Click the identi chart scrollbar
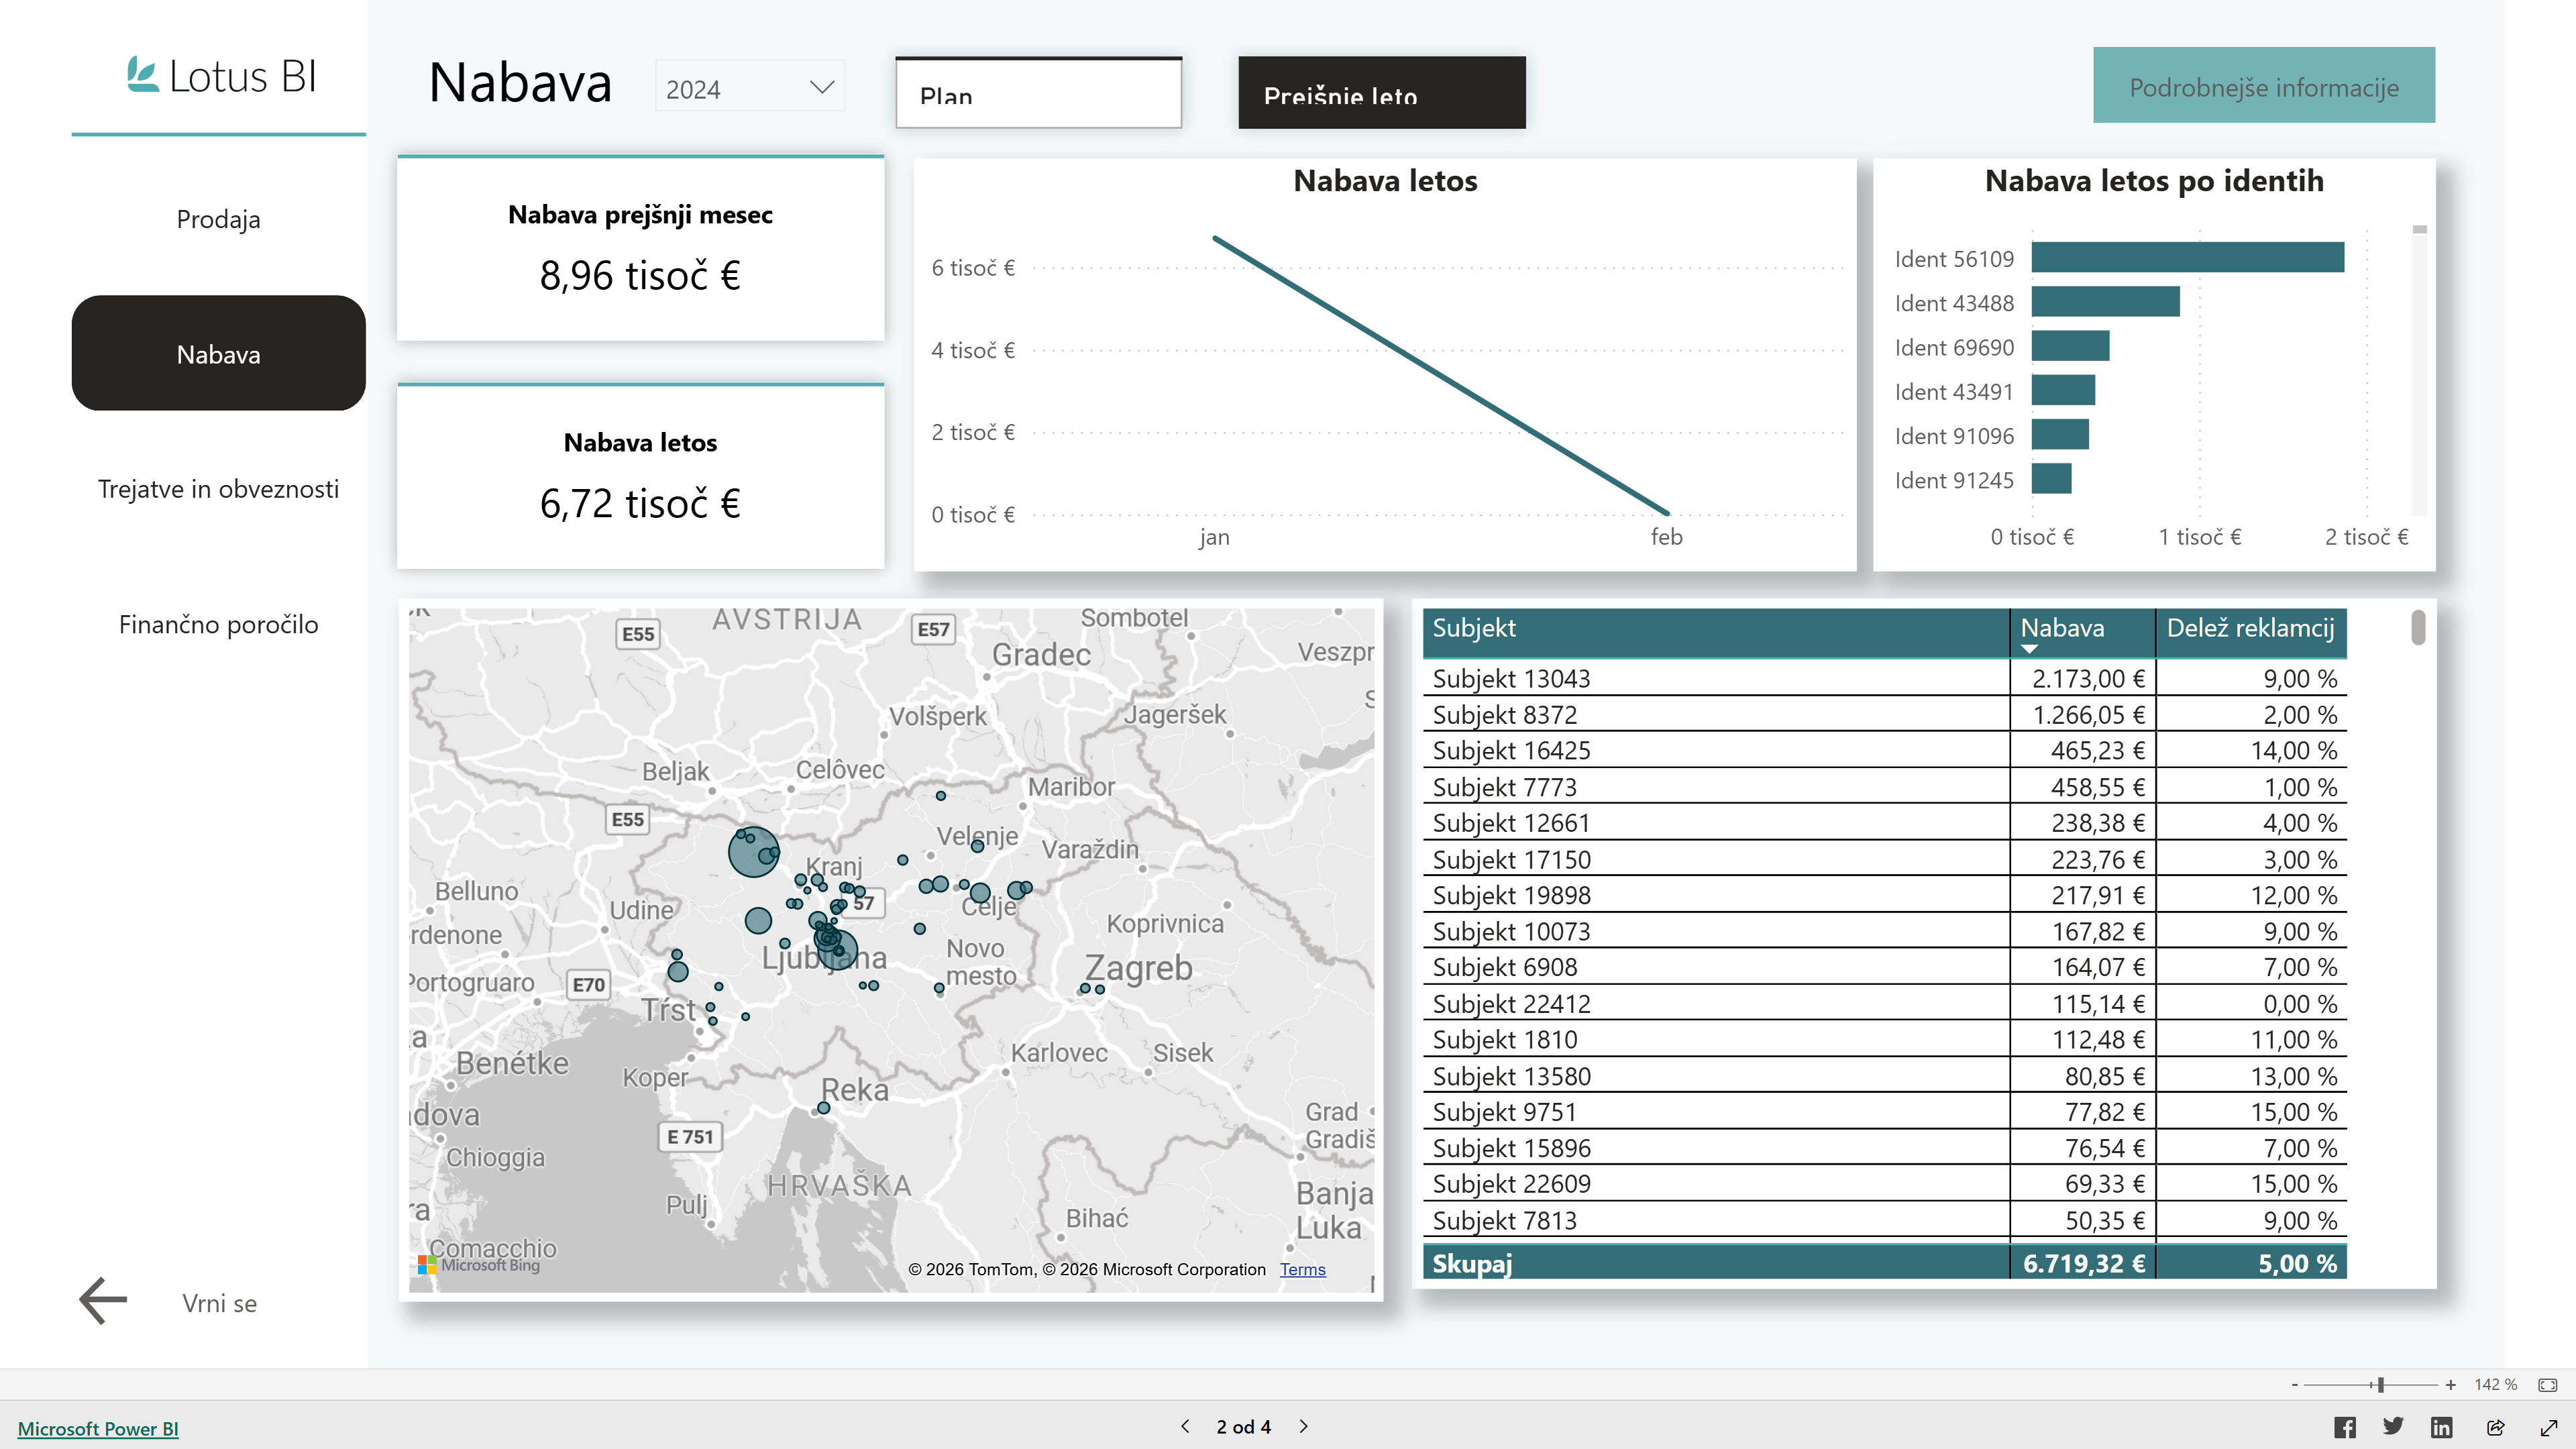Screen dimensions: 2576x1449 click(x=2420, y=230)
